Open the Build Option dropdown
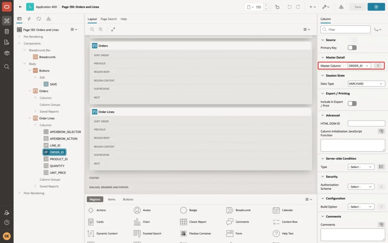Screen dimensions: 388x243 pyautogui.click(x=361, y=207)
